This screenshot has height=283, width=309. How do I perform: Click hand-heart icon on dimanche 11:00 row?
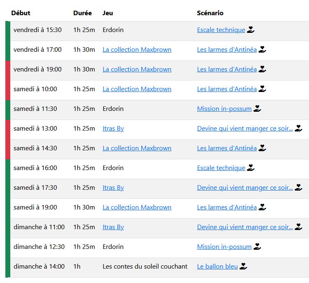pyautogui.click(x=298, y=227)
